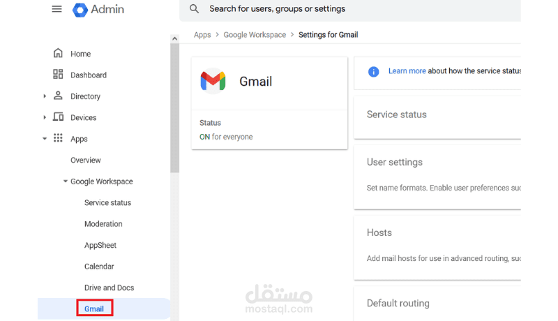
Task: Open the hamburger main menu
Action: point(56,9)
